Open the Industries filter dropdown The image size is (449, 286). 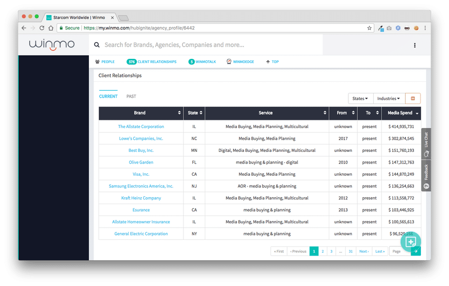pos(389,99)
